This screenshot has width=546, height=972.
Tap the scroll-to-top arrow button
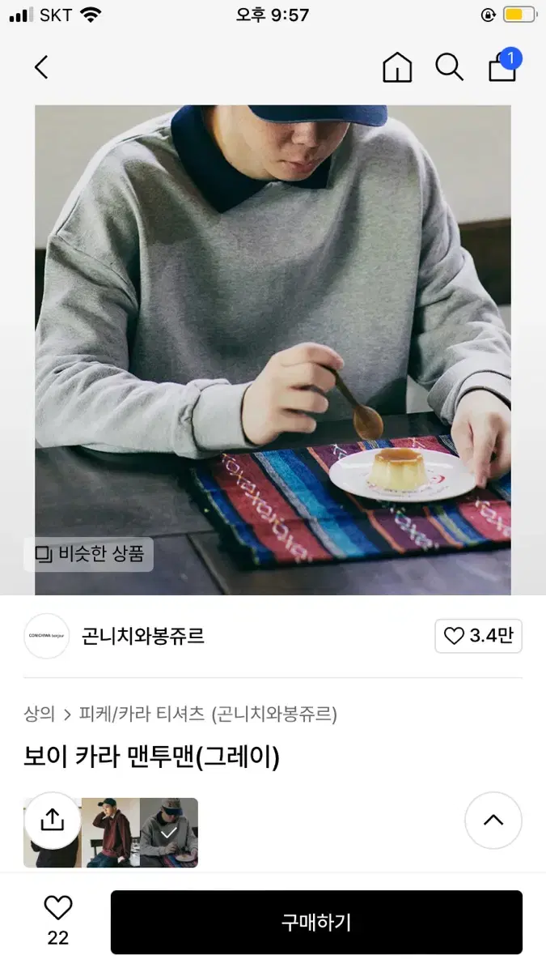click(493, 821)
